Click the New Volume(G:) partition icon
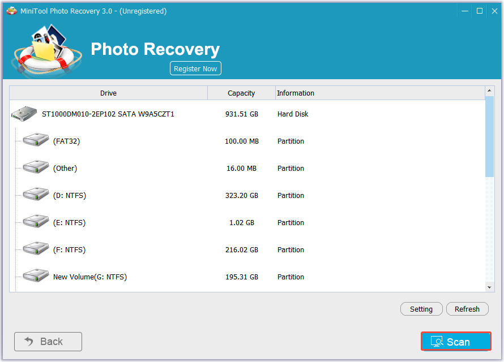The image size is (504, 362). pyautogui.click(x=36, y=275)
